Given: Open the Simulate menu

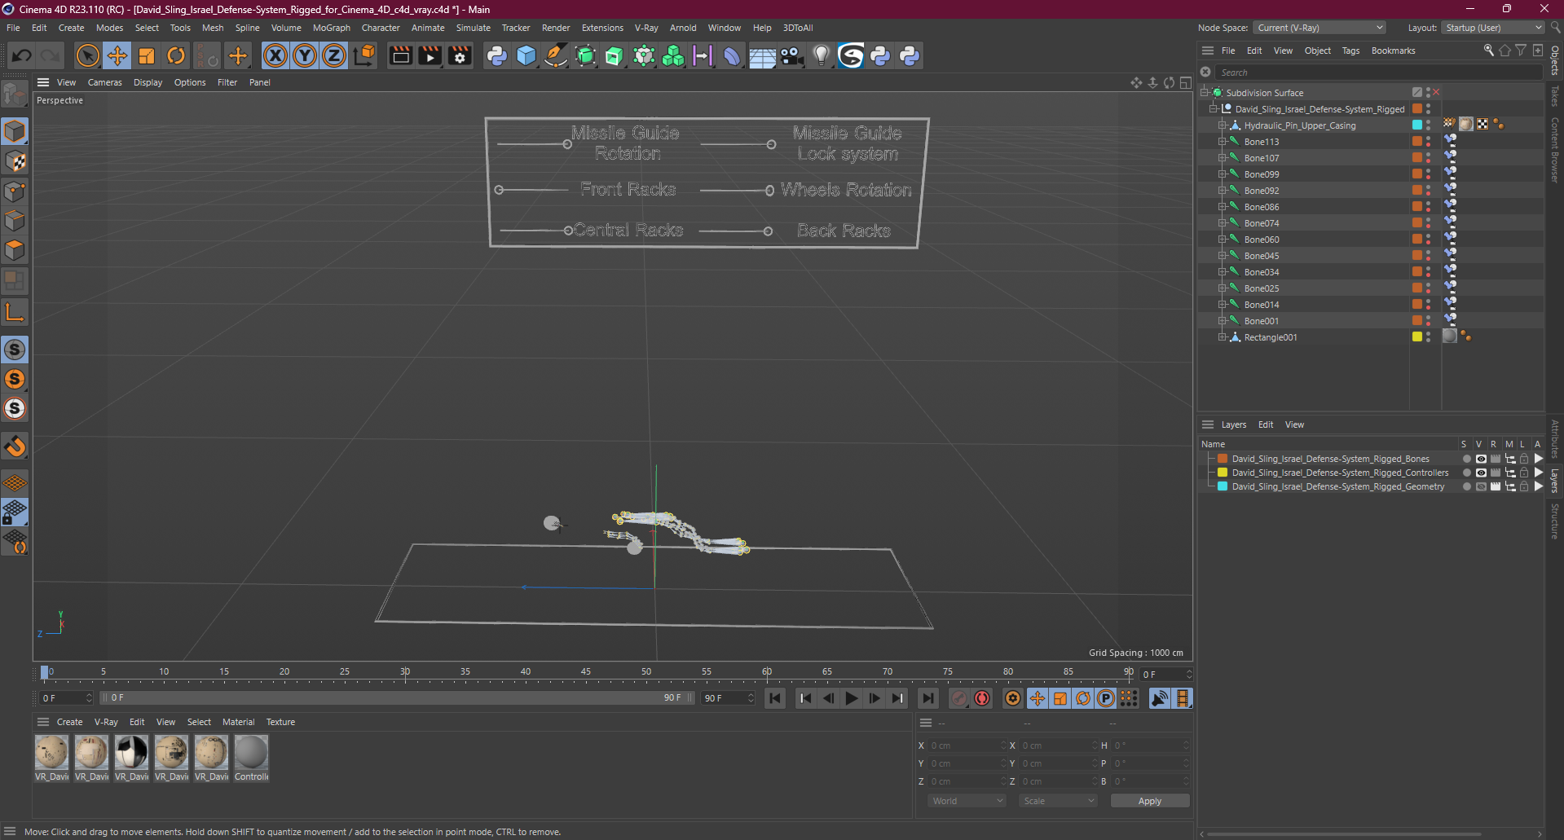Looking at the screenshot, I should point(473,28).
